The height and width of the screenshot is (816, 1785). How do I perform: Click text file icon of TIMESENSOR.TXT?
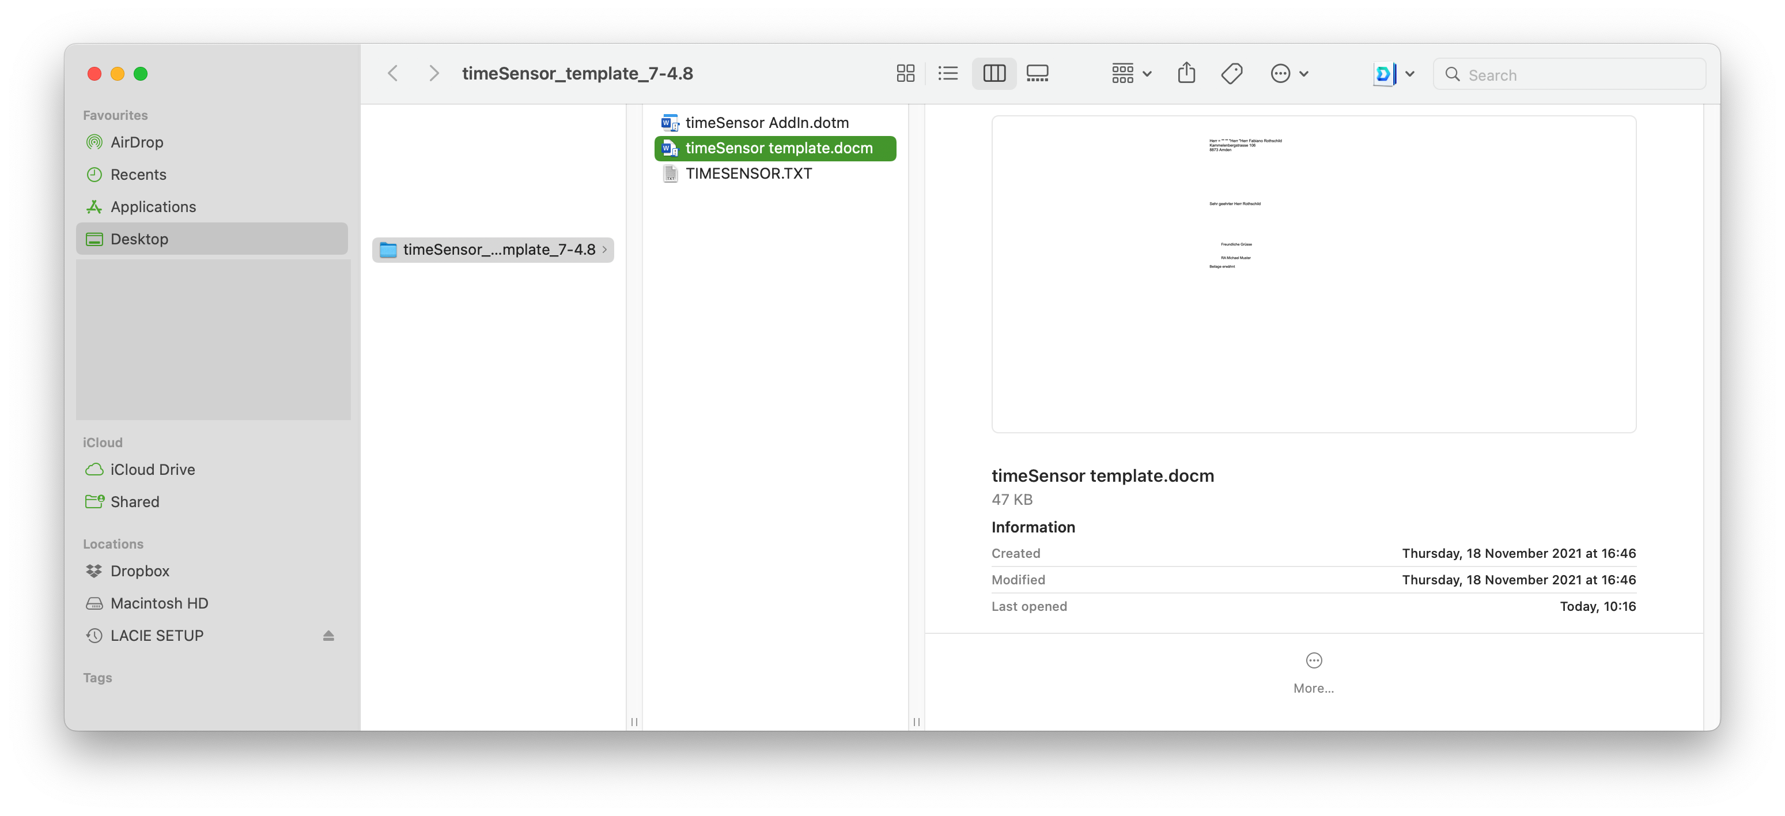tap(670, 173)
